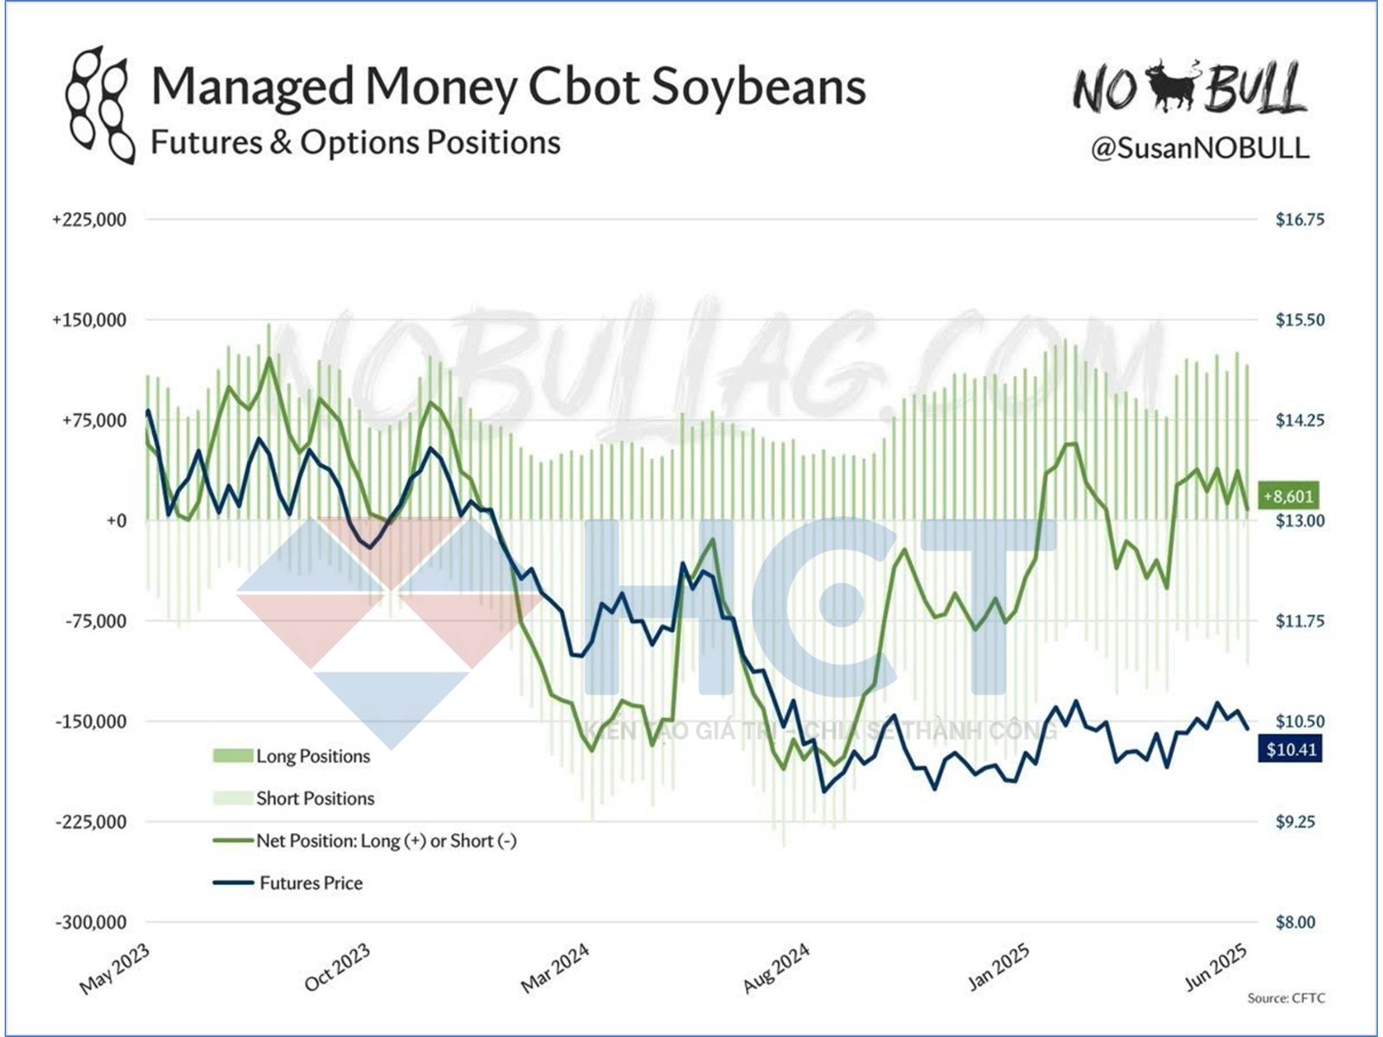Click the Futures Price legend line marker

tap(233, 883)
